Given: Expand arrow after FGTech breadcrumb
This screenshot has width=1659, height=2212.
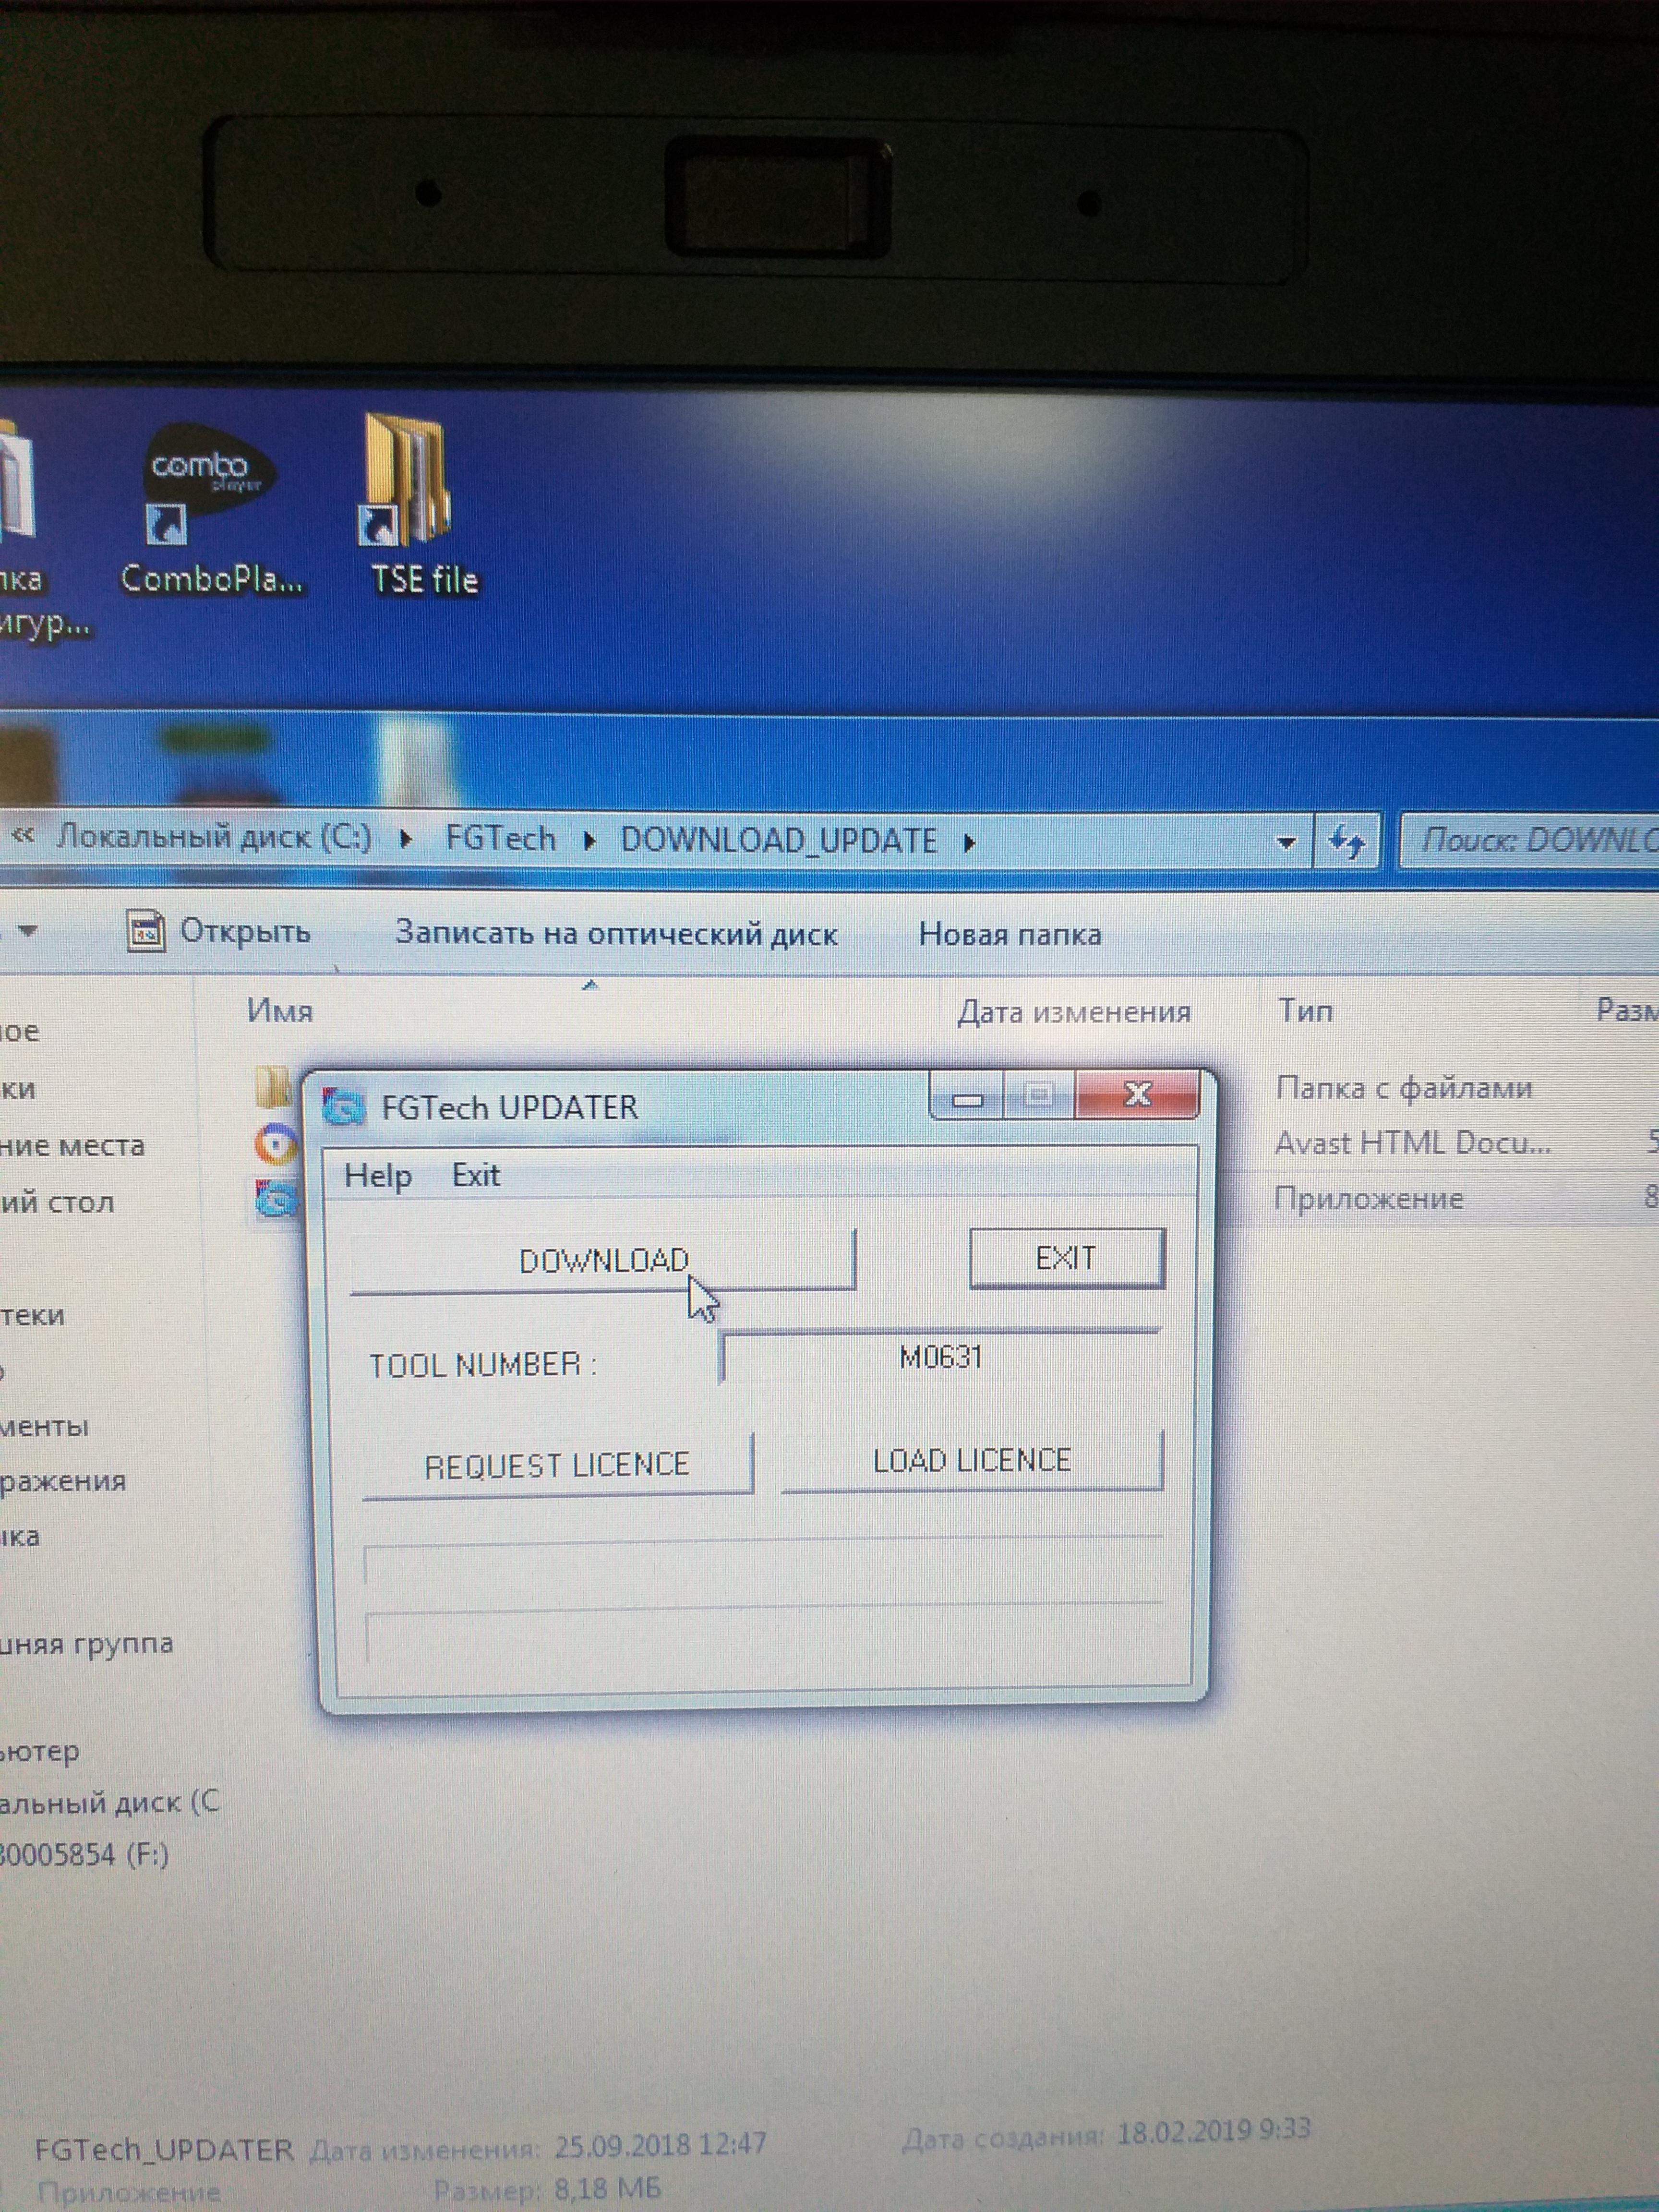Looking at the screenshot, I should [x=589, y=841].
